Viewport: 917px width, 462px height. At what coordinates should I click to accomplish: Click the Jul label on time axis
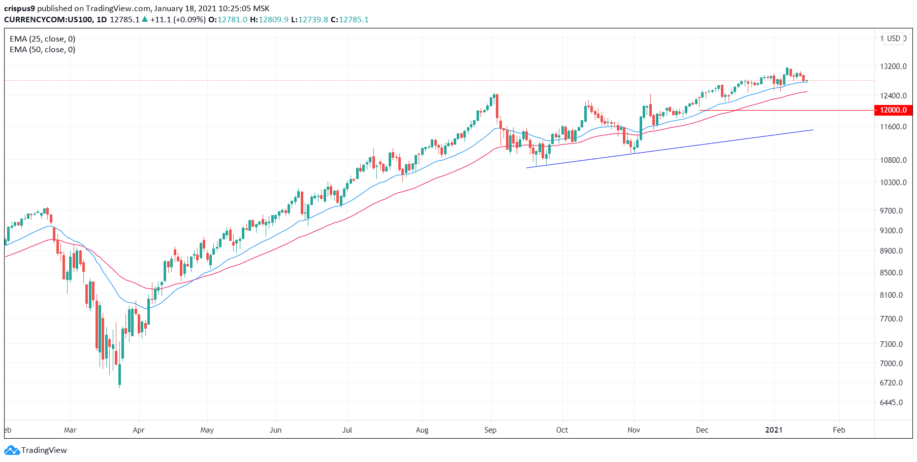point(347,430)
